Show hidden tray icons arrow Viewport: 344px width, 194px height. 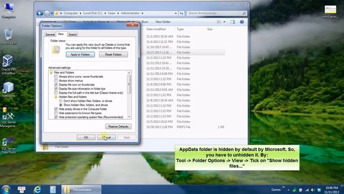coord(289,190)
